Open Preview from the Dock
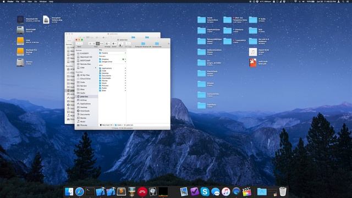 [184, 191]
